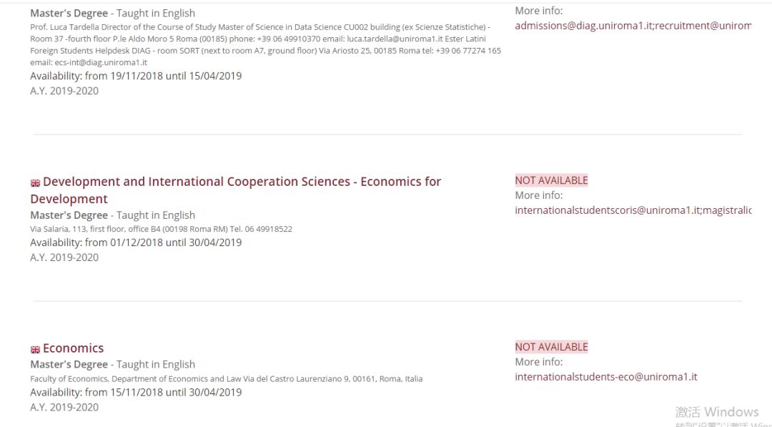This screenshot has width=772, height=427.
Task: Click internationalstudents-eco@uniroma1.it email link
Action: pos(605,377)
